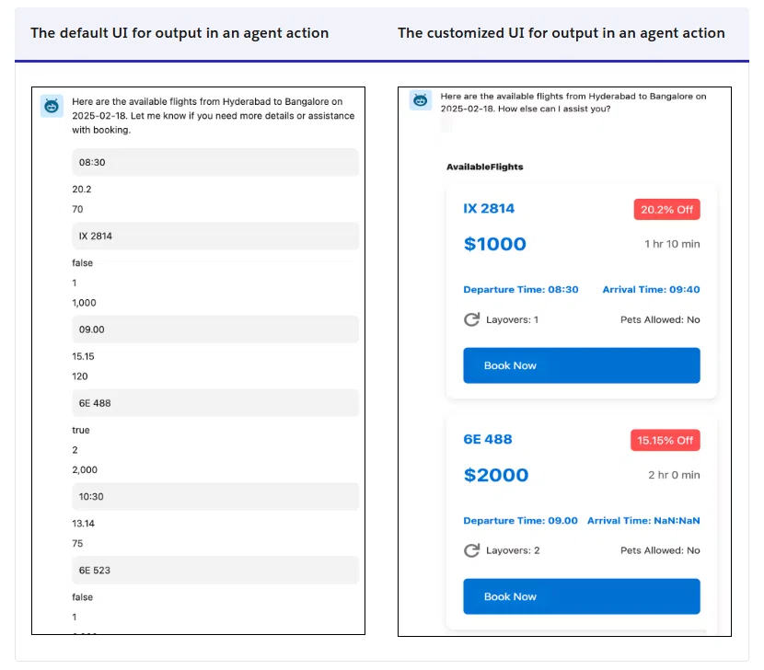Select the 10:30 field in default output
The width and height of the screenshot is (764, 670).
pyautogui.click(x=215, y=497)
